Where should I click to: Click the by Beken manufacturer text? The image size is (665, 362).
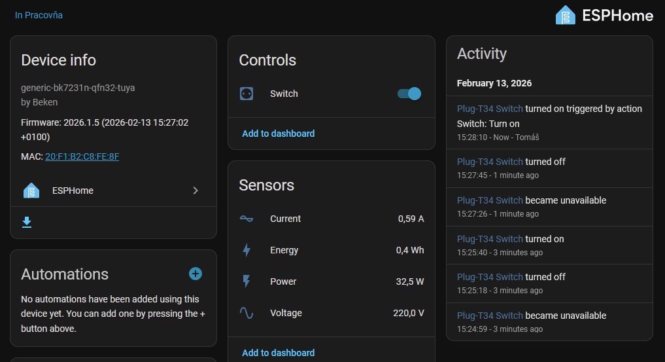coord(39,102)
